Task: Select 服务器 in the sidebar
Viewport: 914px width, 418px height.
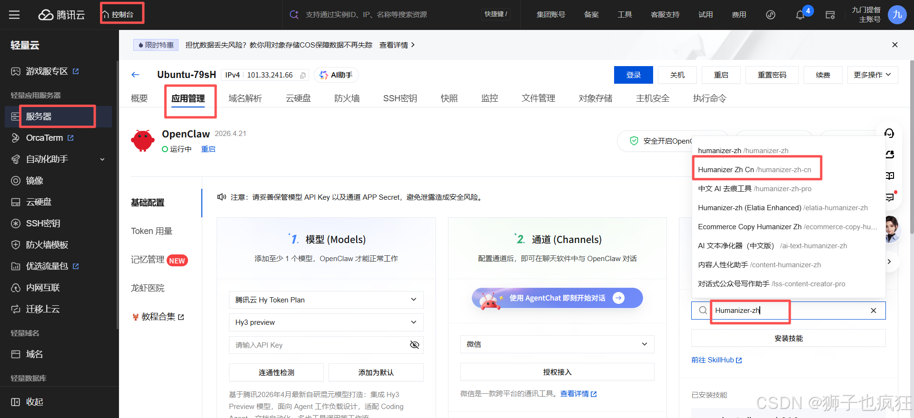Action: 58,117
